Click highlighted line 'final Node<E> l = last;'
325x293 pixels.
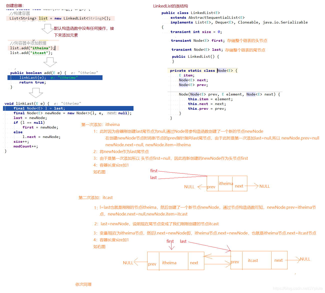tap(68, 108)
